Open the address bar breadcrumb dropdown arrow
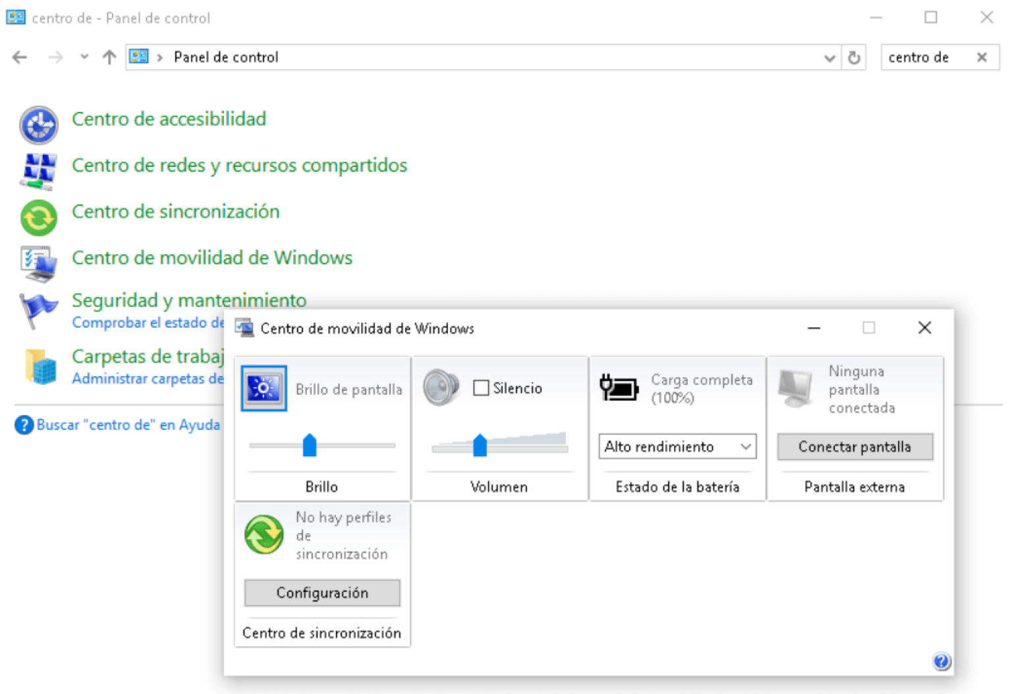This screenshot has width=1012, height=694. pyautogui.click(x=829, y=58)
